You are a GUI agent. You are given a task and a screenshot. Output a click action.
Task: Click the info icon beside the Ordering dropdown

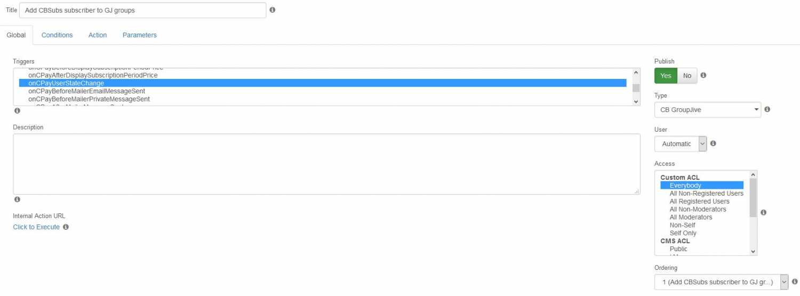pos(794,281)
